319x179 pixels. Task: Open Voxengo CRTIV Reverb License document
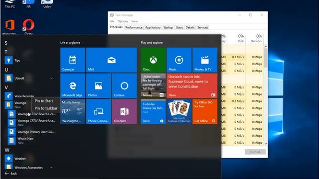tap(31, 114)
